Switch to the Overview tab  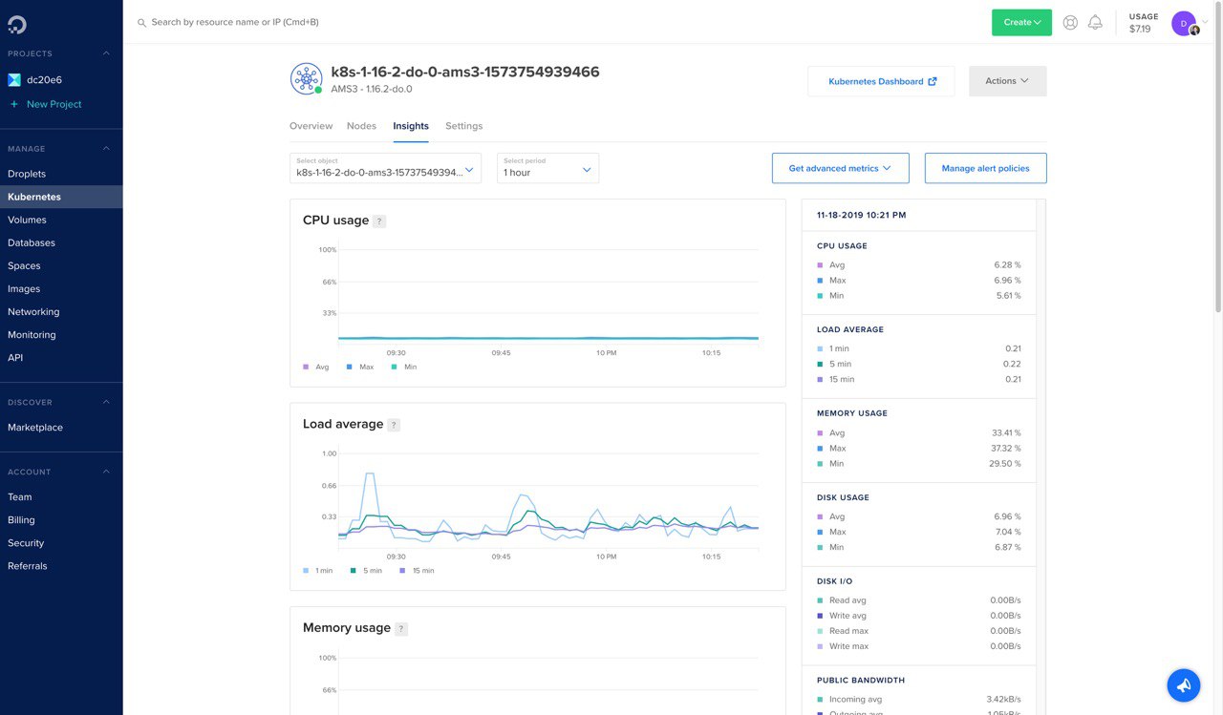pos(311,126)
